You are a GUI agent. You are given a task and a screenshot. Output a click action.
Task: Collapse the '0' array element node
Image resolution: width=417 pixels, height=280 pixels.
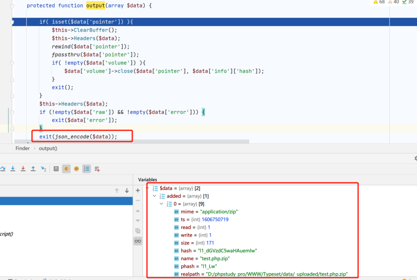[162, 204]
